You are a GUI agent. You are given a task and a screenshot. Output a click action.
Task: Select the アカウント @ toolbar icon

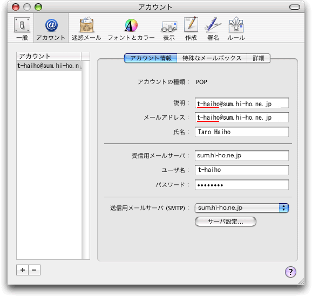[51, 29]
